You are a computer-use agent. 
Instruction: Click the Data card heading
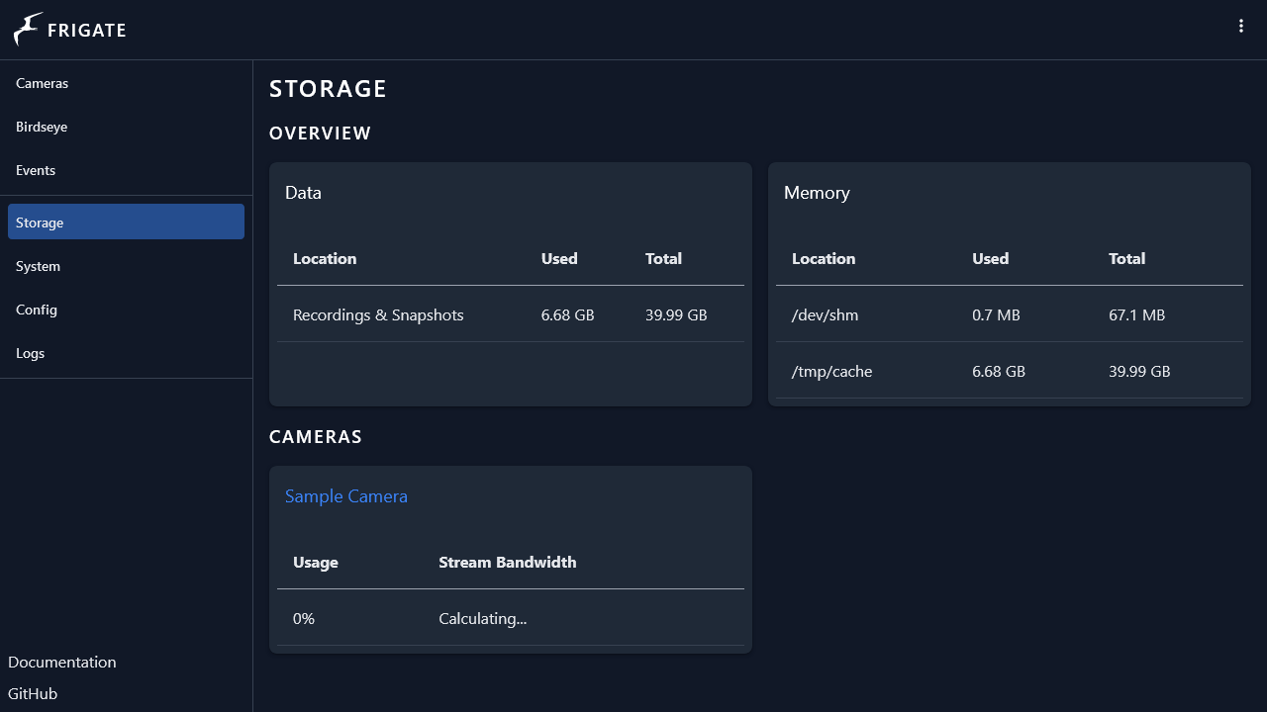coord(303,193)
